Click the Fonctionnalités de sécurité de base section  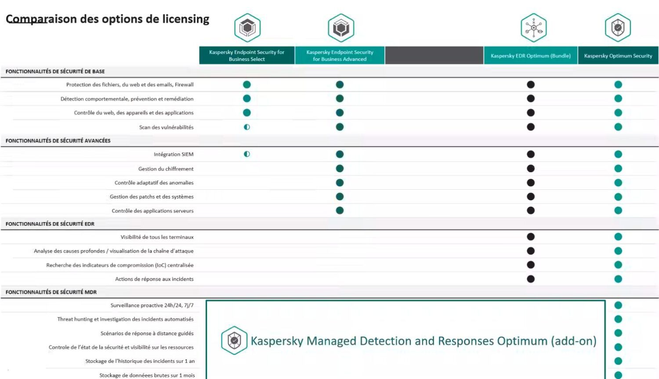point(329,71)
